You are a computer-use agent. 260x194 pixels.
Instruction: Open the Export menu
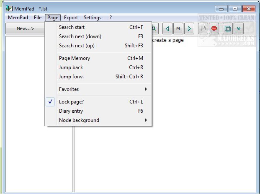71,18
